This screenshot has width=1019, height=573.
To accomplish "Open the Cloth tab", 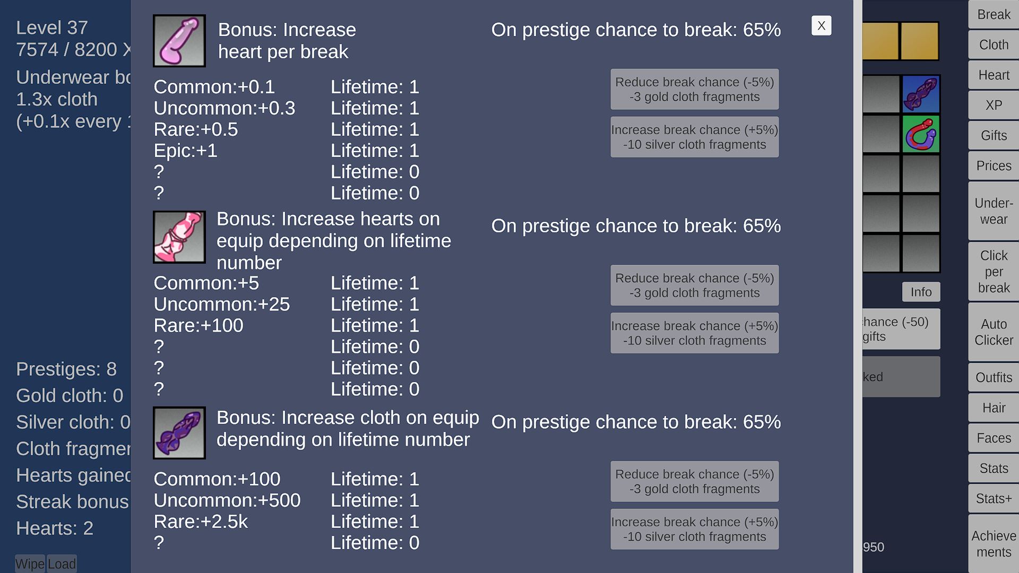I will pyautogui.click(x=994, y=45).
